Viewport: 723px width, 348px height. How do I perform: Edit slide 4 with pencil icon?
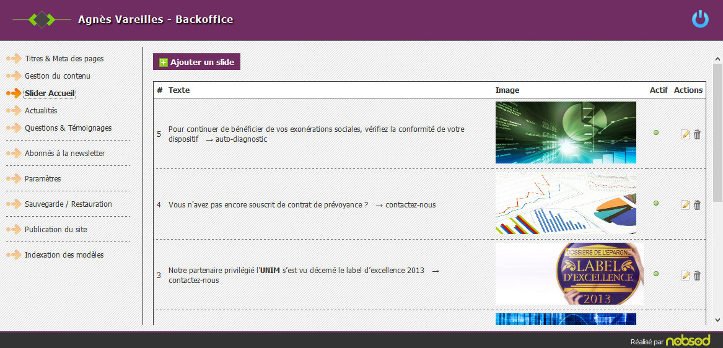686,205
